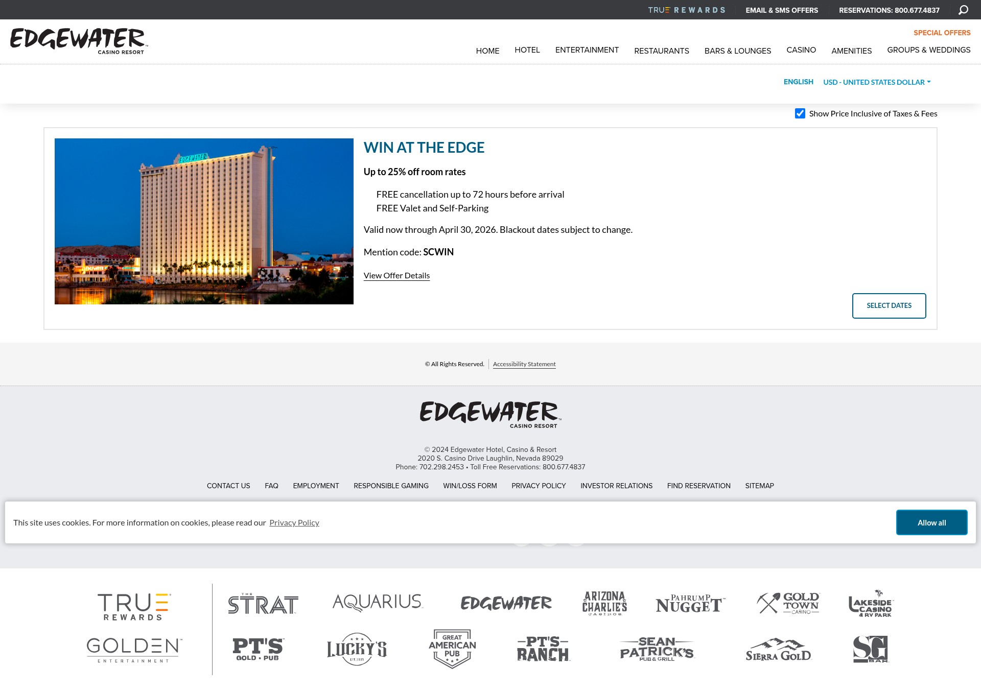Open the PT's Ranch logo

coord(543,649)
